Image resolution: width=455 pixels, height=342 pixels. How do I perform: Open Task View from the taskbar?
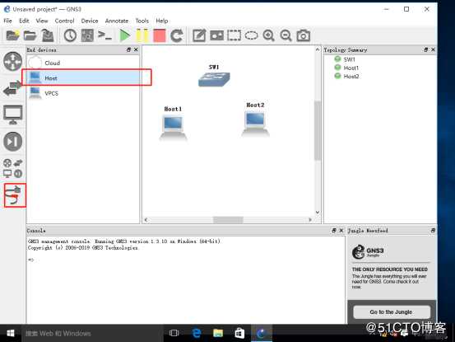point(174,333)
